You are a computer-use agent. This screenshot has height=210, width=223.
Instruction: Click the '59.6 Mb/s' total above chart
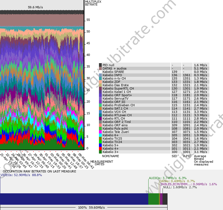click(35, 7)
